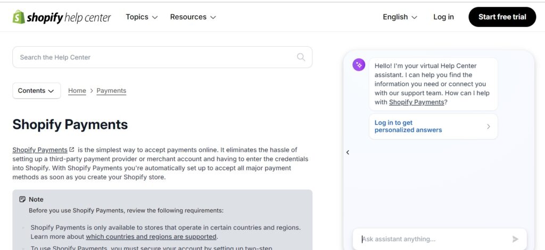Click the Shopify Payments page heading
This screenshot has width=545, height=250.
(70, 125)
